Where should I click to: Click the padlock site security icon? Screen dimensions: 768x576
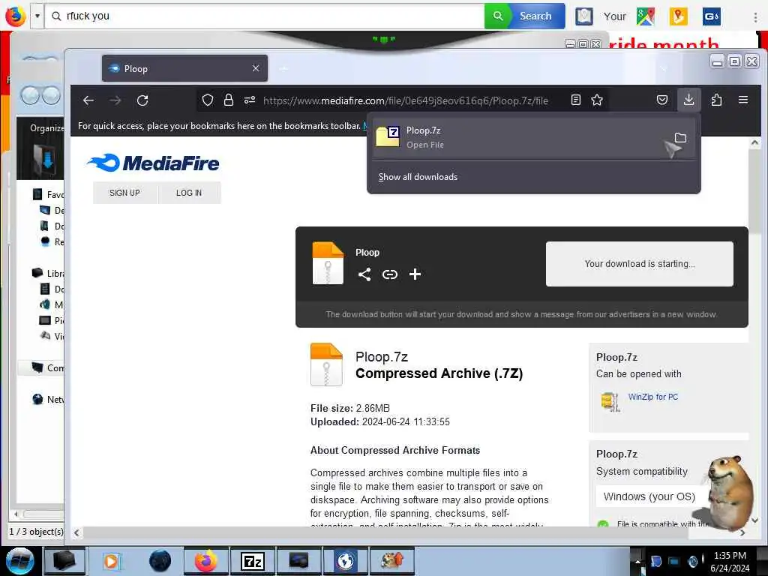(228, 100)
